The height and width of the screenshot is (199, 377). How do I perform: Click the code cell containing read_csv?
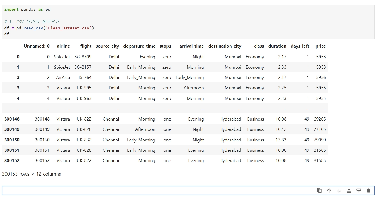point(188,22)
